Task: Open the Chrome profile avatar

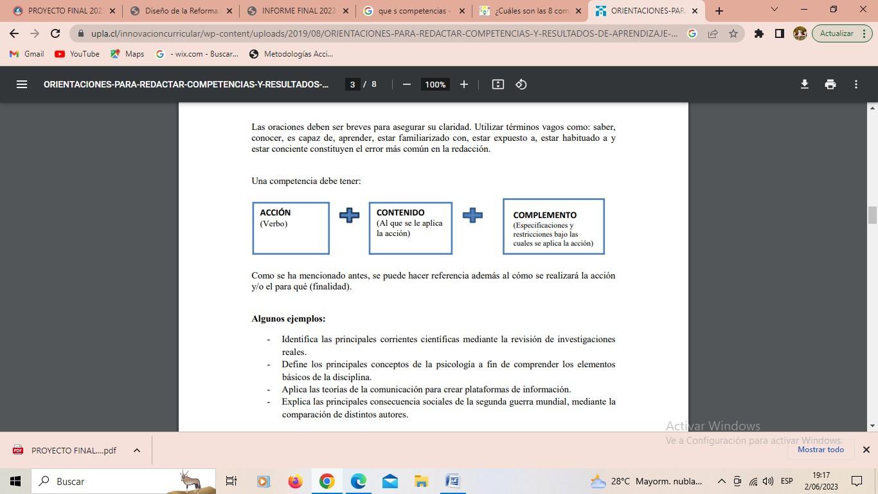Action: pyautogui.click(x=800, y=33)
